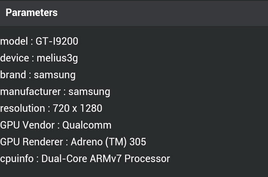
Task: Click the Processor word in cpuinfo
Action: coord(147,159)
